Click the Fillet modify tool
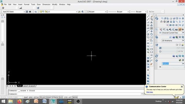This screenshot has width=185, height=104. pos(151,61)
